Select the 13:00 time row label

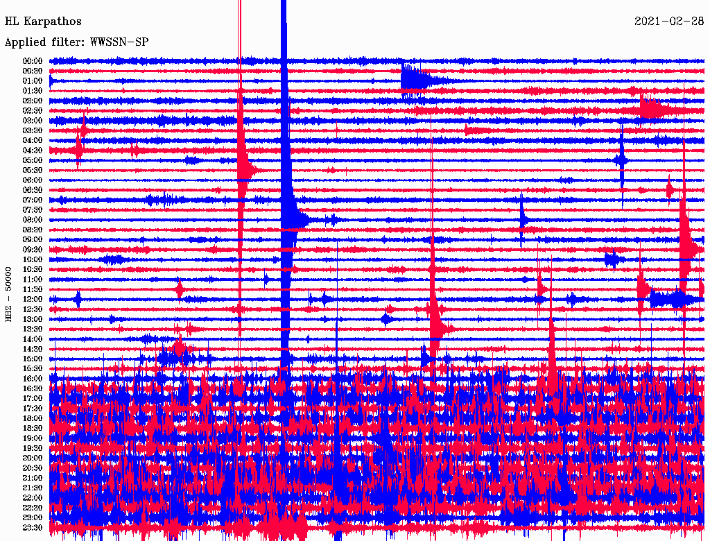point(33,319)
